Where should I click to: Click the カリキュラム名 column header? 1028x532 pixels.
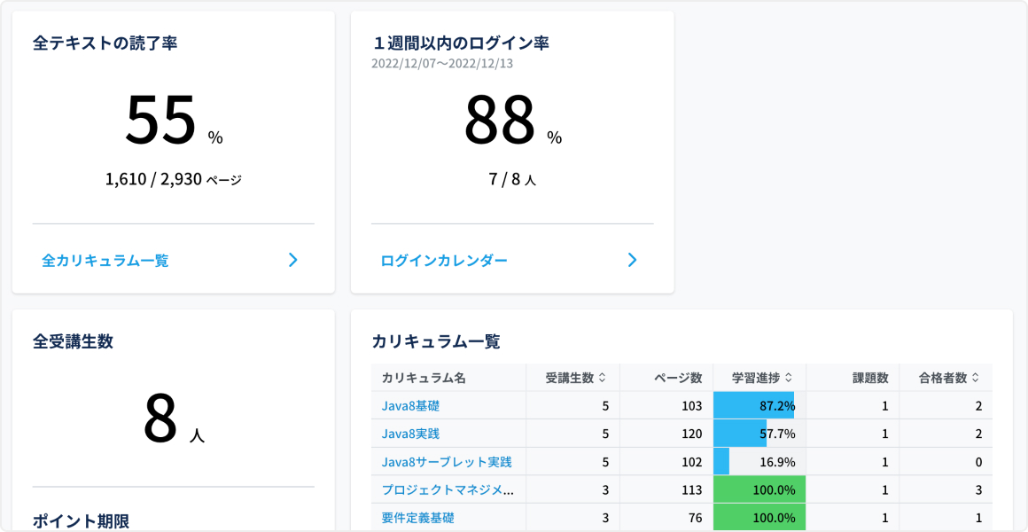point(424,378)
